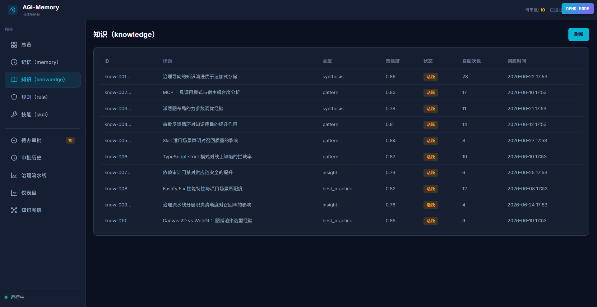The image size is (597, 307).
Task: Click the DEMO MODE badge
Action: pyautogui.click(x=577, y=9)
